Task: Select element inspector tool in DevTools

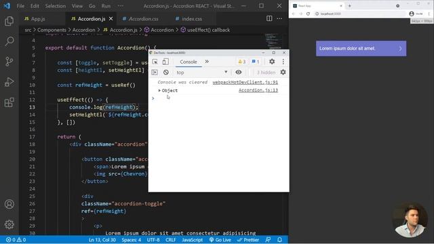Action: (155, 62)
